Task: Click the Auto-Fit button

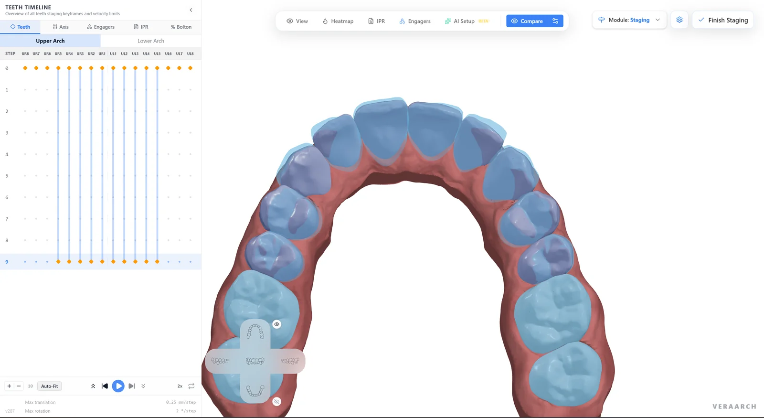Action: [50, 386]
